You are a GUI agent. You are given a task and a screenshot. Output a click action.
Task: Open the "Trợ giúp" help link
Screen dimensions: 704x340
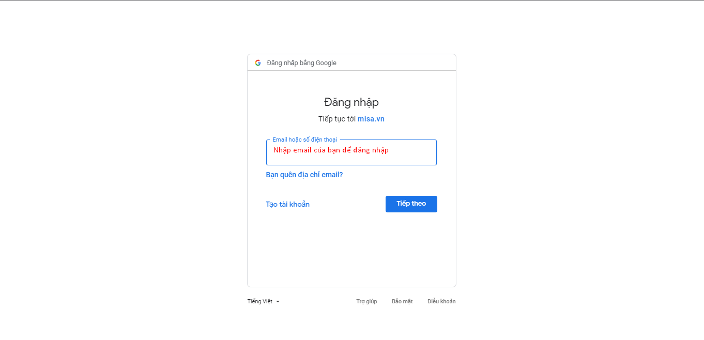366,301
